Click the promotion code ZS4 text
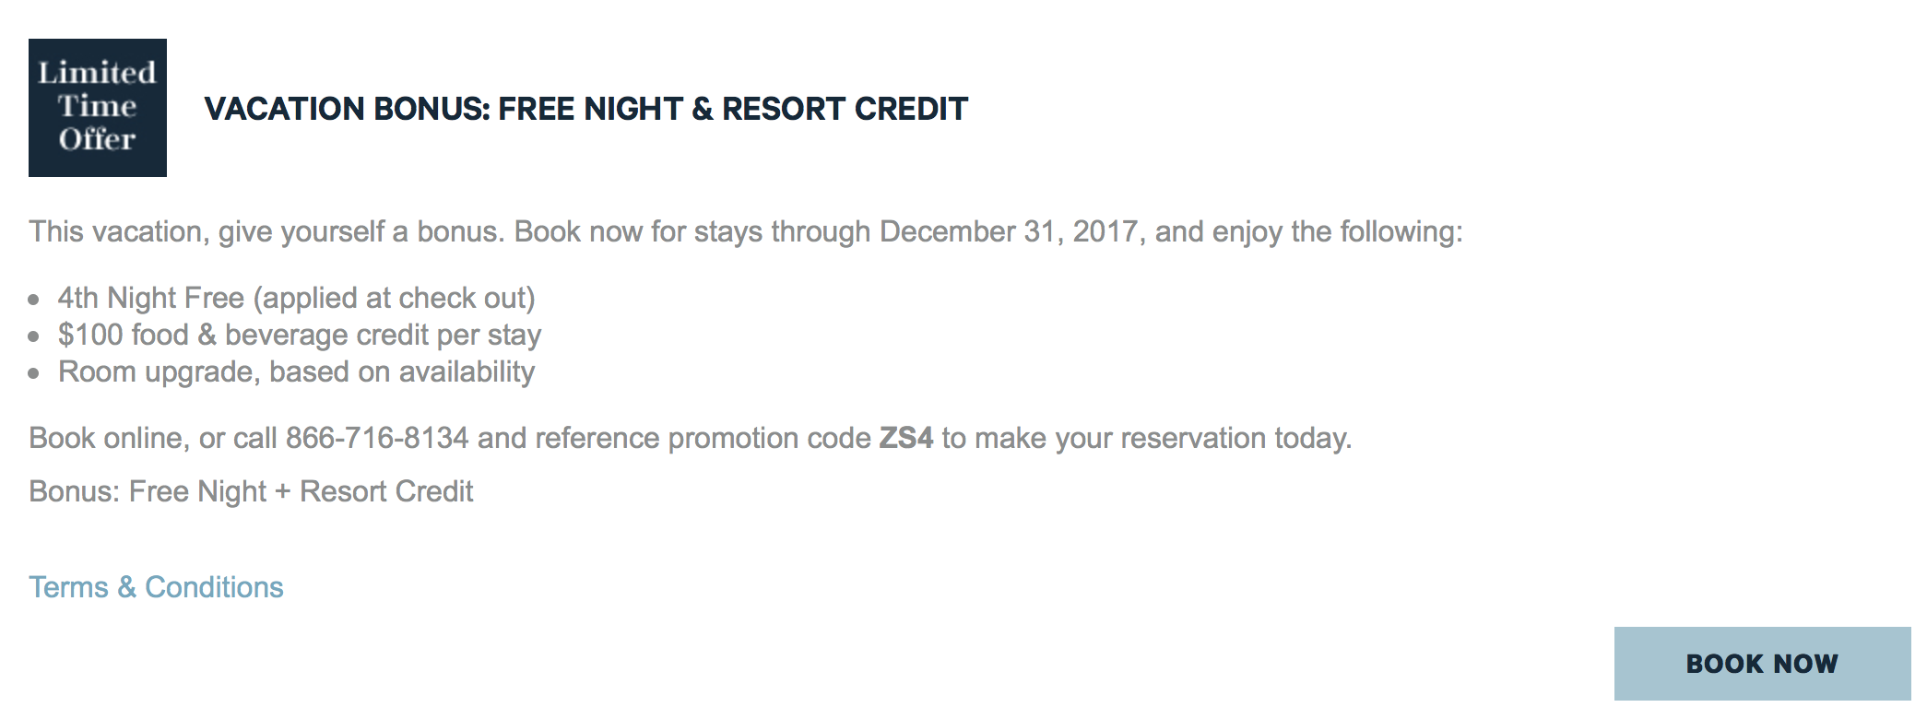Image resolution: width=1927 pixels, height=719 pixels. click(906, 438)
